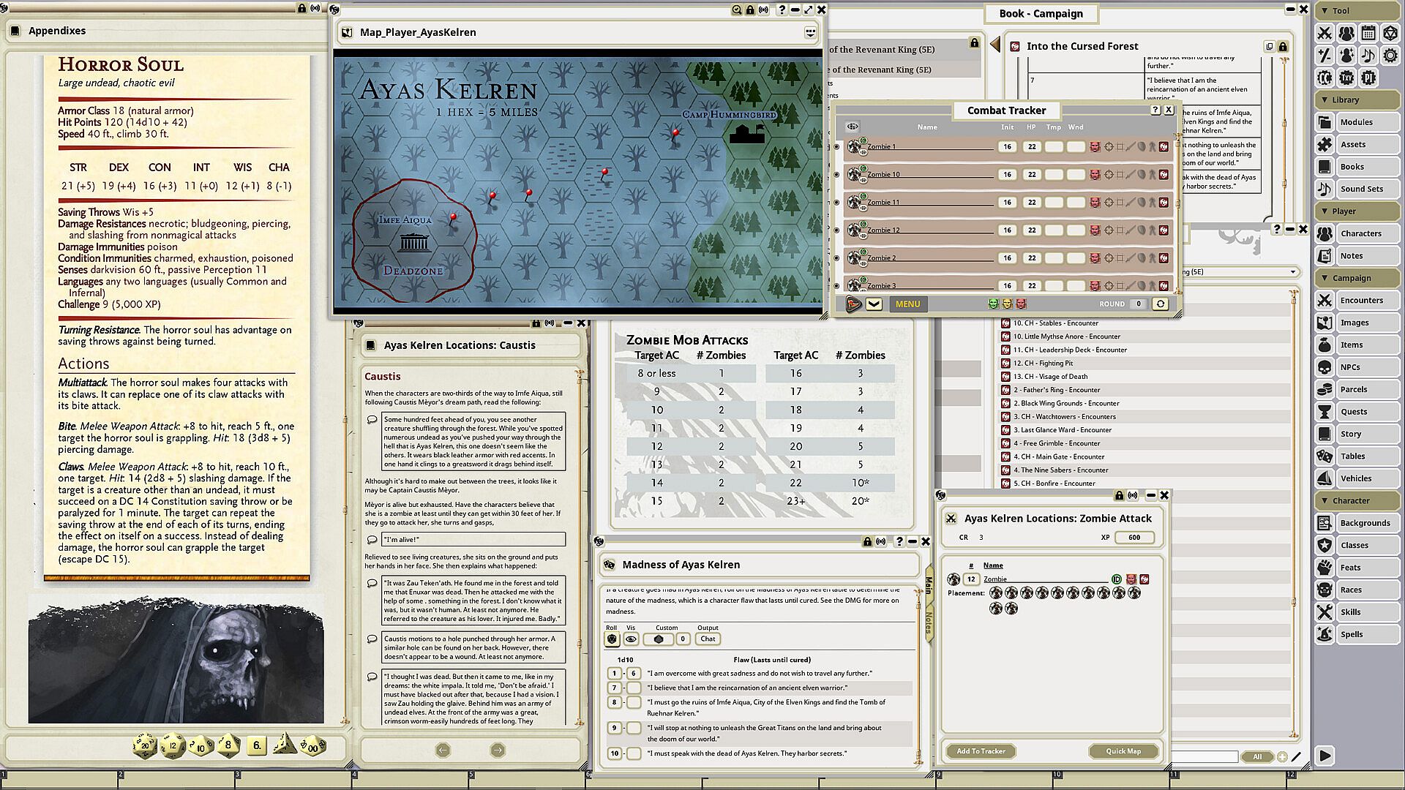Toggle global visibility eye in Combat Tracker header
The height and width of the screenshot is (790, 1405).
(853, 127)
